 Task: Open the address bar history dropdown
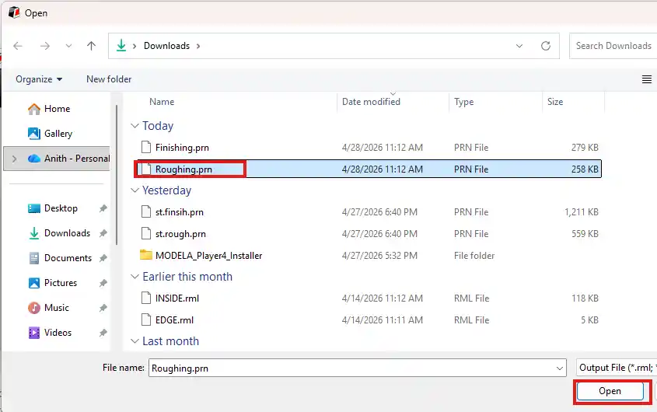click(x=519, y=46)
